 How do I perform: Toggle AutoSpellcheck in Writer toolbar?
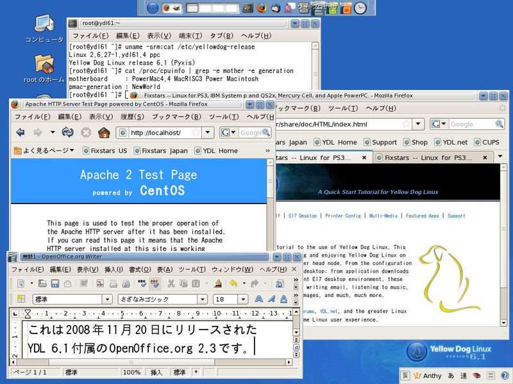click(x=155, y=283)
